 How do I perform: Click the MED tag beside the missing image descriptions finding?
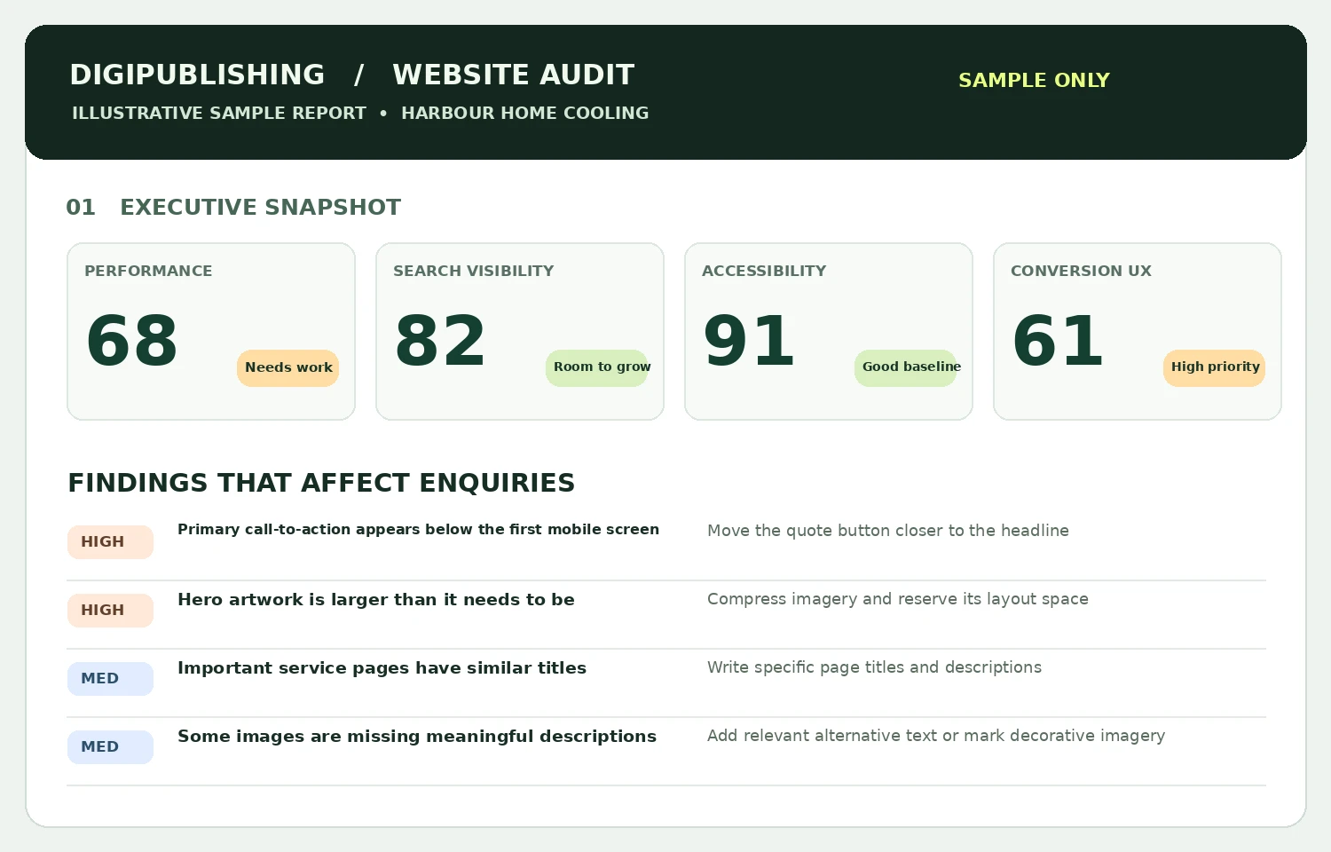pyautogui.click(x=110, y=747)
